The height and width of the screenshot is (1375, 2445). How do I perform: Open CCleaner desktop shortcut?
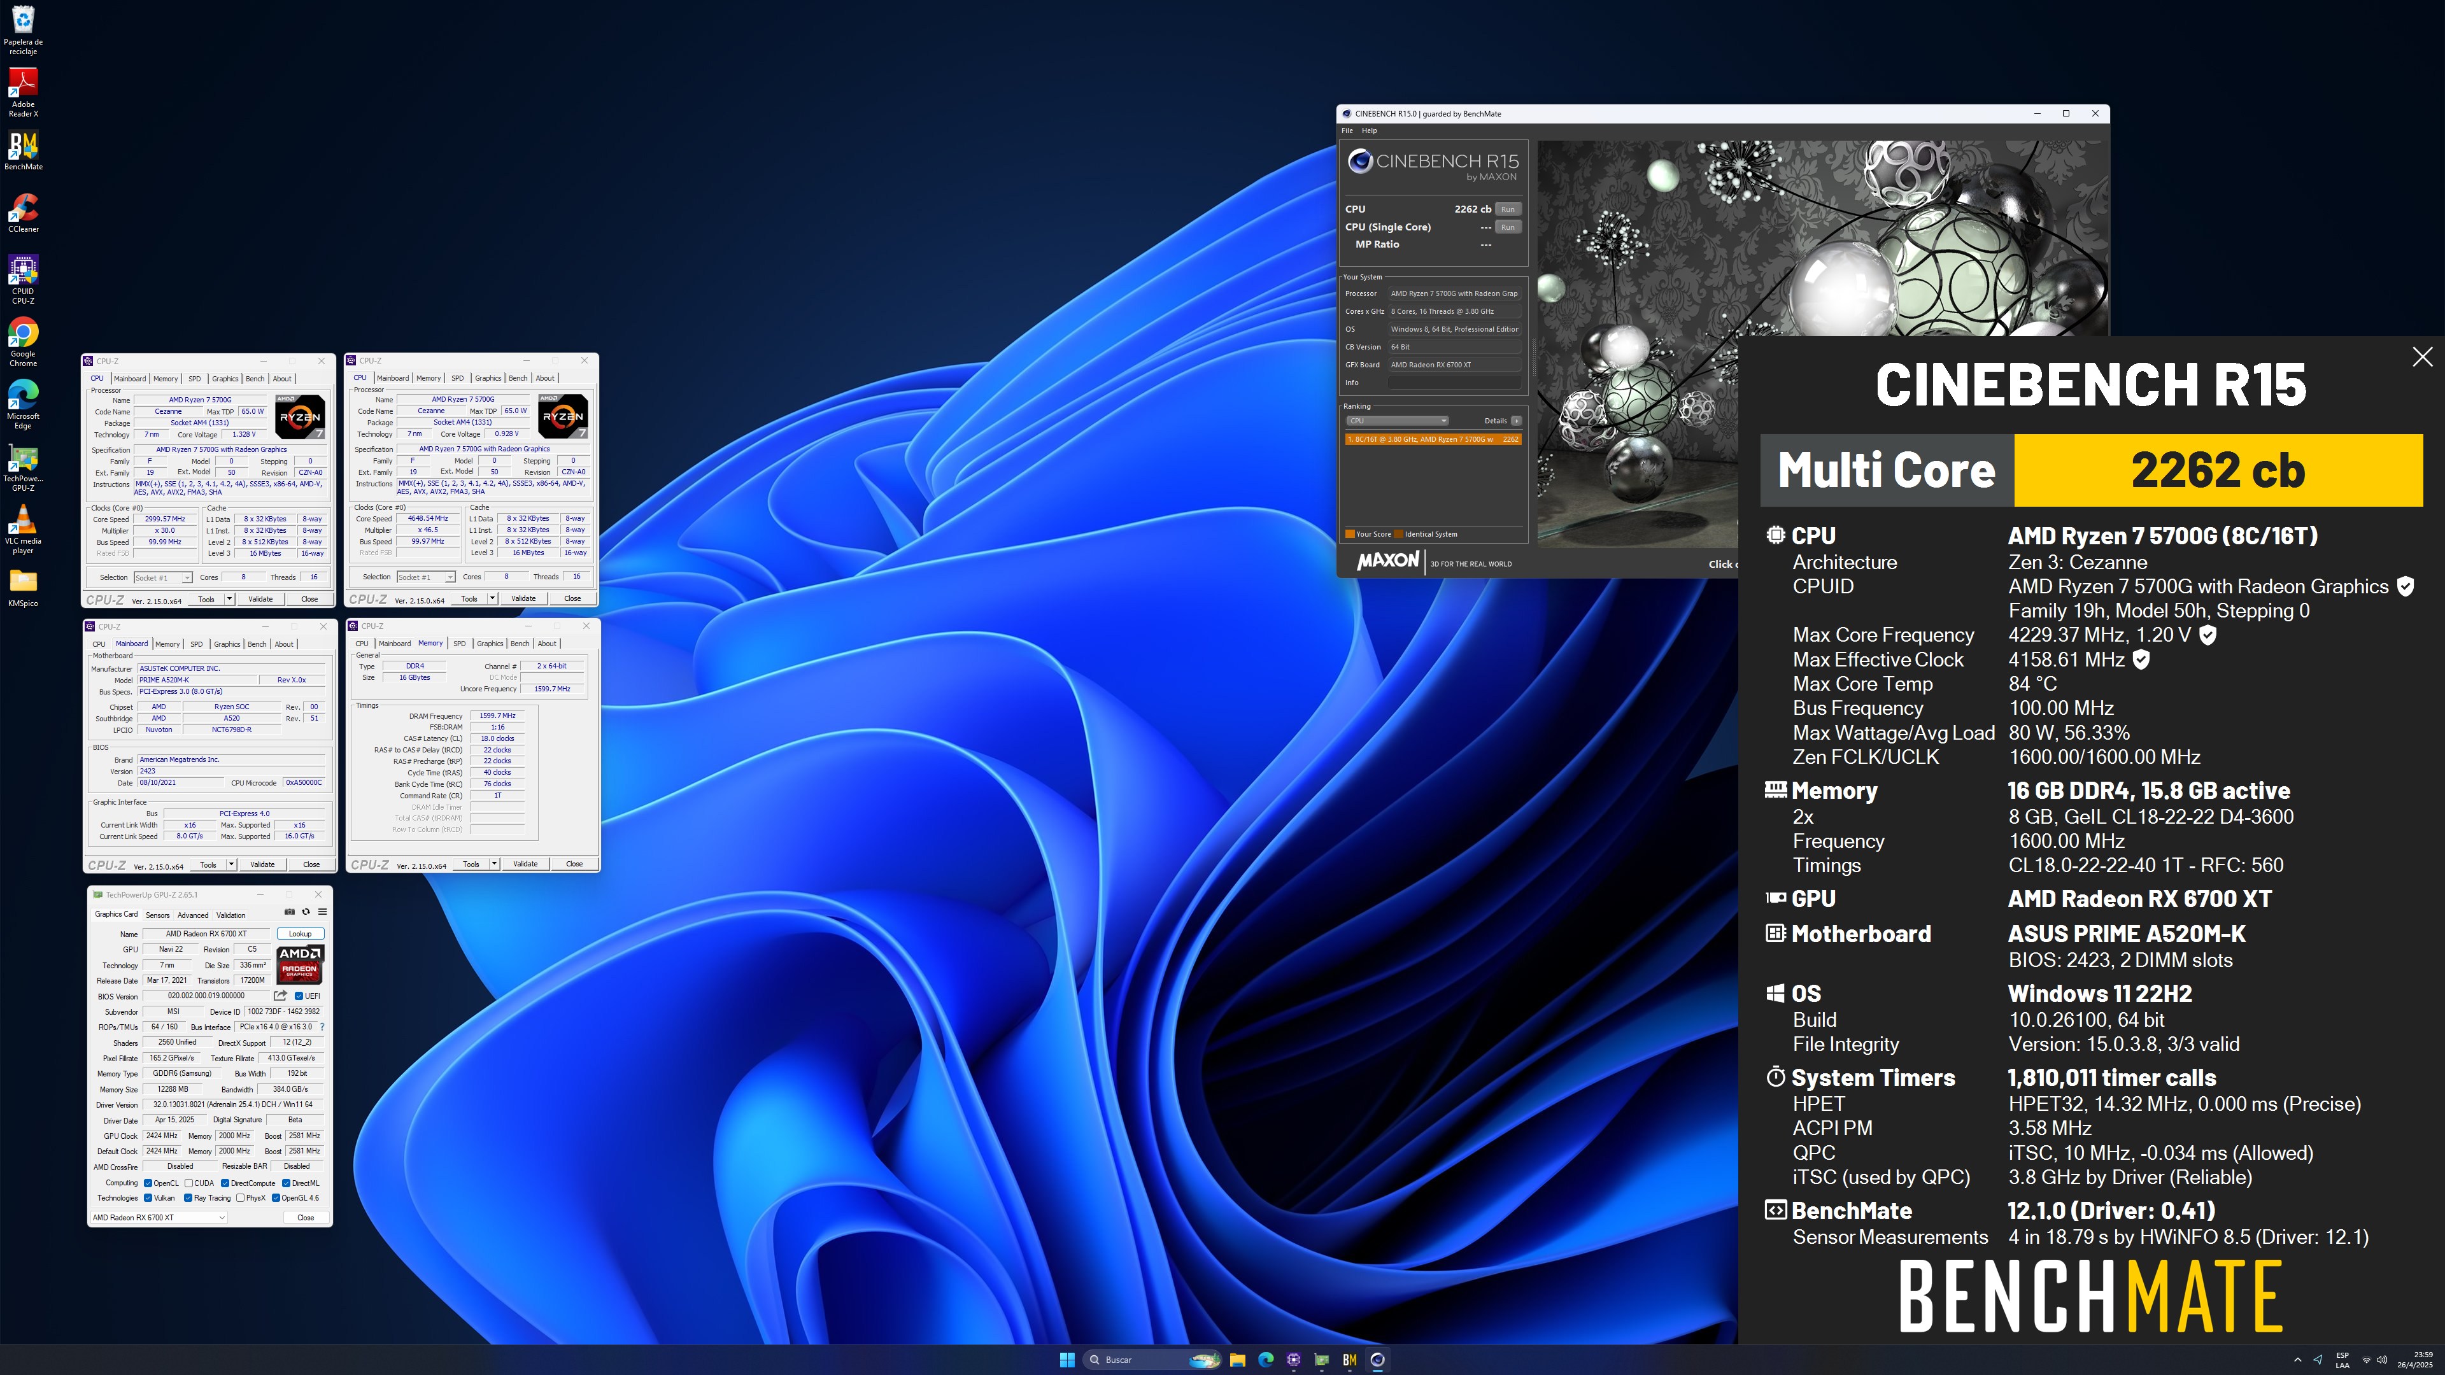tap(23, 213)
